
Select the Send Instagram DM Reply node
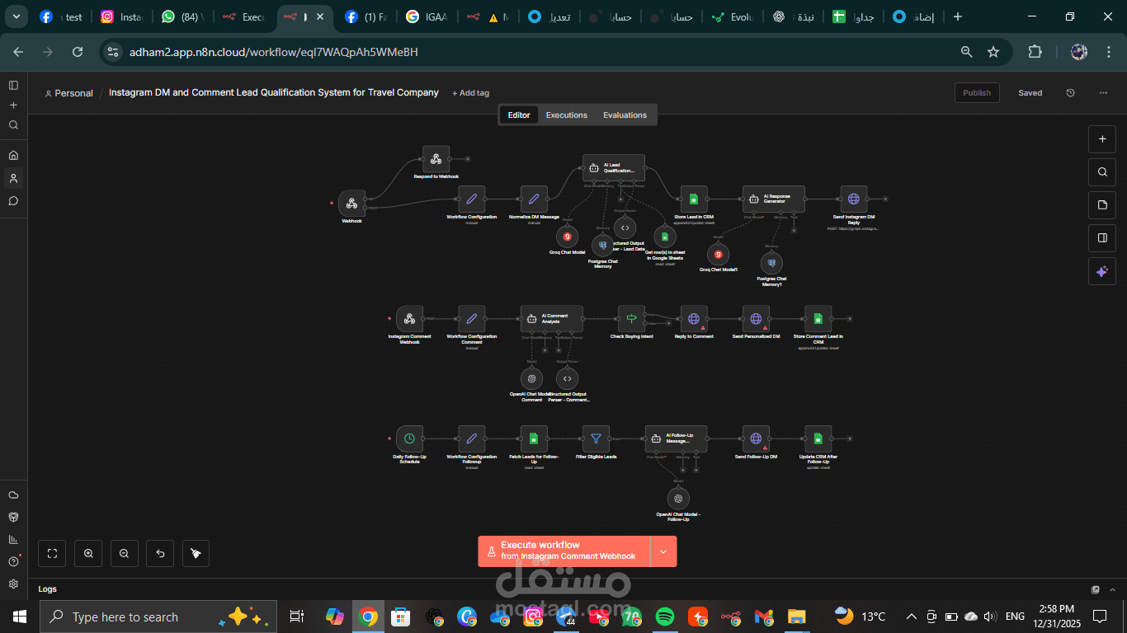tap(854, 199)
